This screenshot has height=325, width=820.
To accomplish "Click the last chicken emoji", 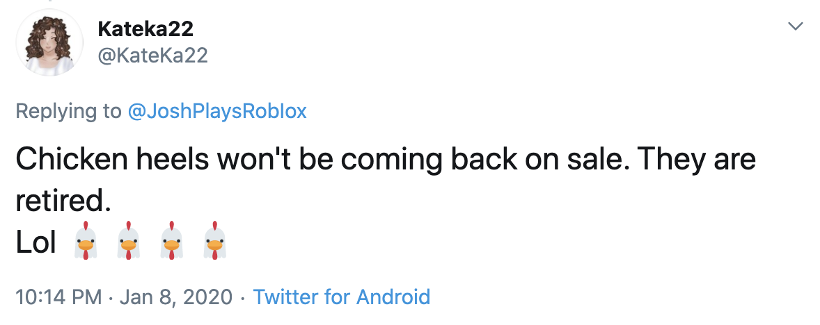I will click(x=214, y=242).
